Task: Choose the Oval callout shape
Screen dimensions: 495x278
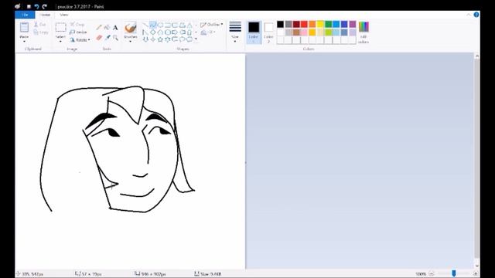Action: click(x=183, y=39)
